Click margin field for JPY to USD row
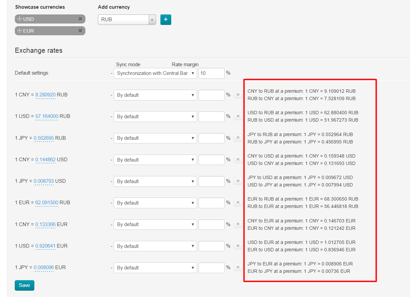 coord(212,181)
